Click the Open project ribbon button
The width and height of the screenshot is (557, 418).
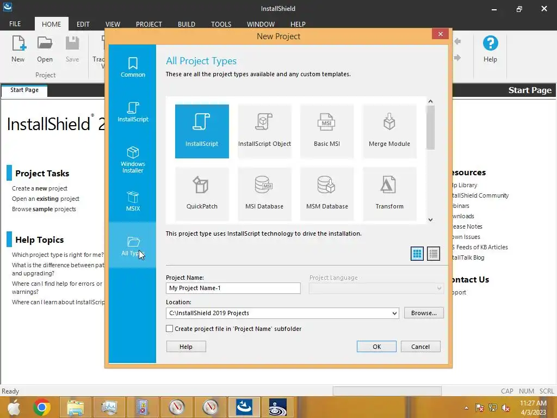pos(45,50)
